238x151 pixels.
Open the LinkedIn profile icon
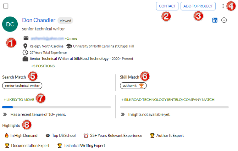pyautogui.click(x=215, y=20)
